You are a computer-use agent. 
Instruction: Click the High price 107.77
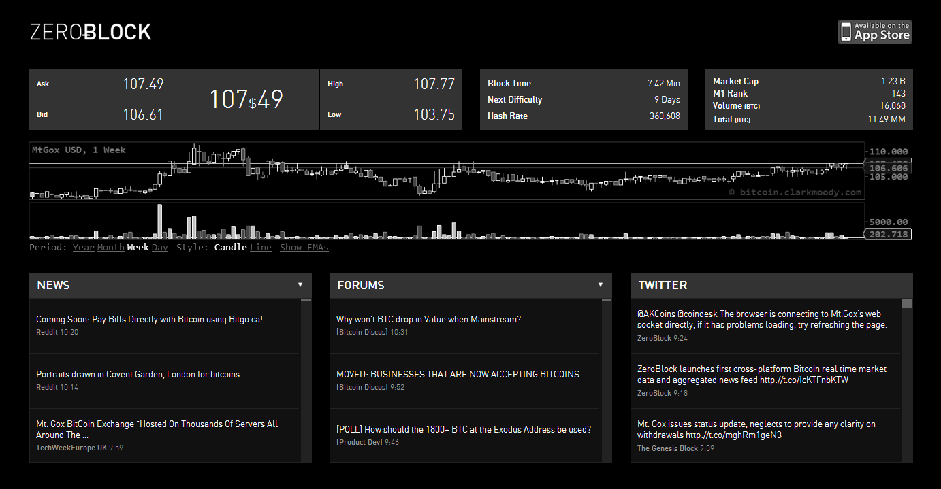(x=434, y=84)
